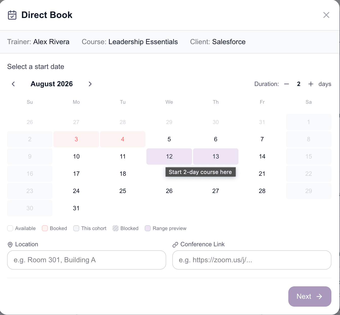Screen dimensions: 340x315
Task: Pick August 10 as start date
Action: click(x=76, y=156)
